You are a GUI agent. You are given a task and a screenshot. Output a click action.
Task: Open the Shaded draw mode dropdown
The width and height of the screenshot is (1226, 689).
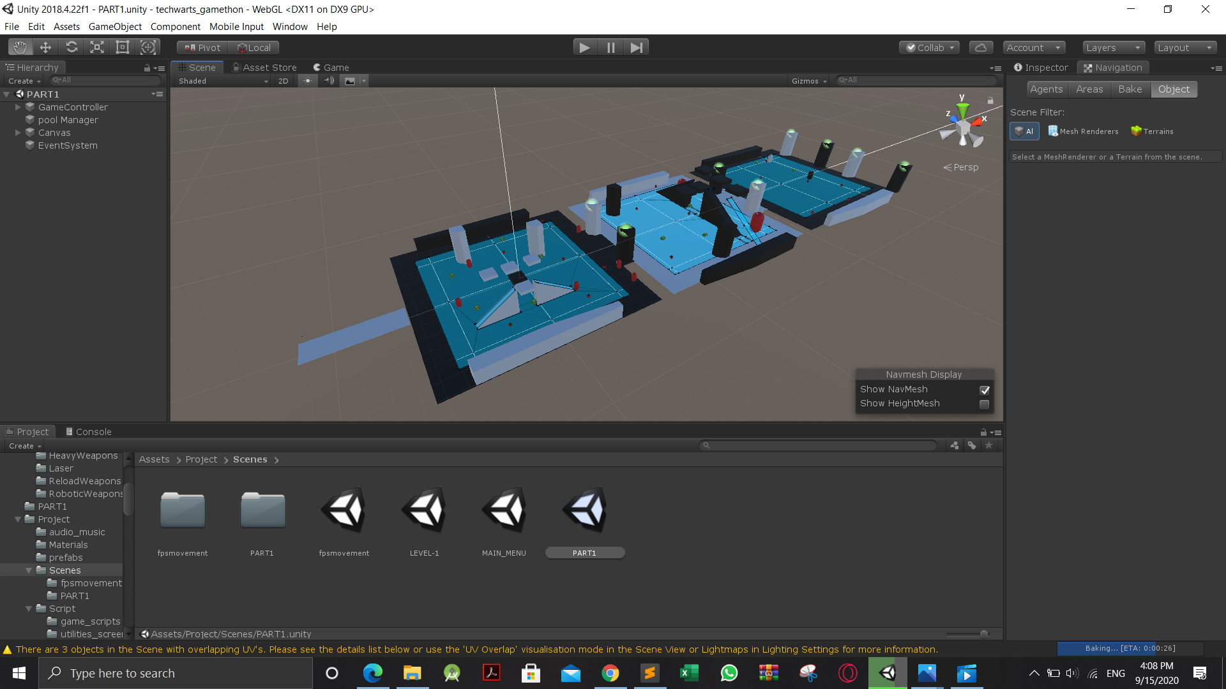tap(223, 81)
